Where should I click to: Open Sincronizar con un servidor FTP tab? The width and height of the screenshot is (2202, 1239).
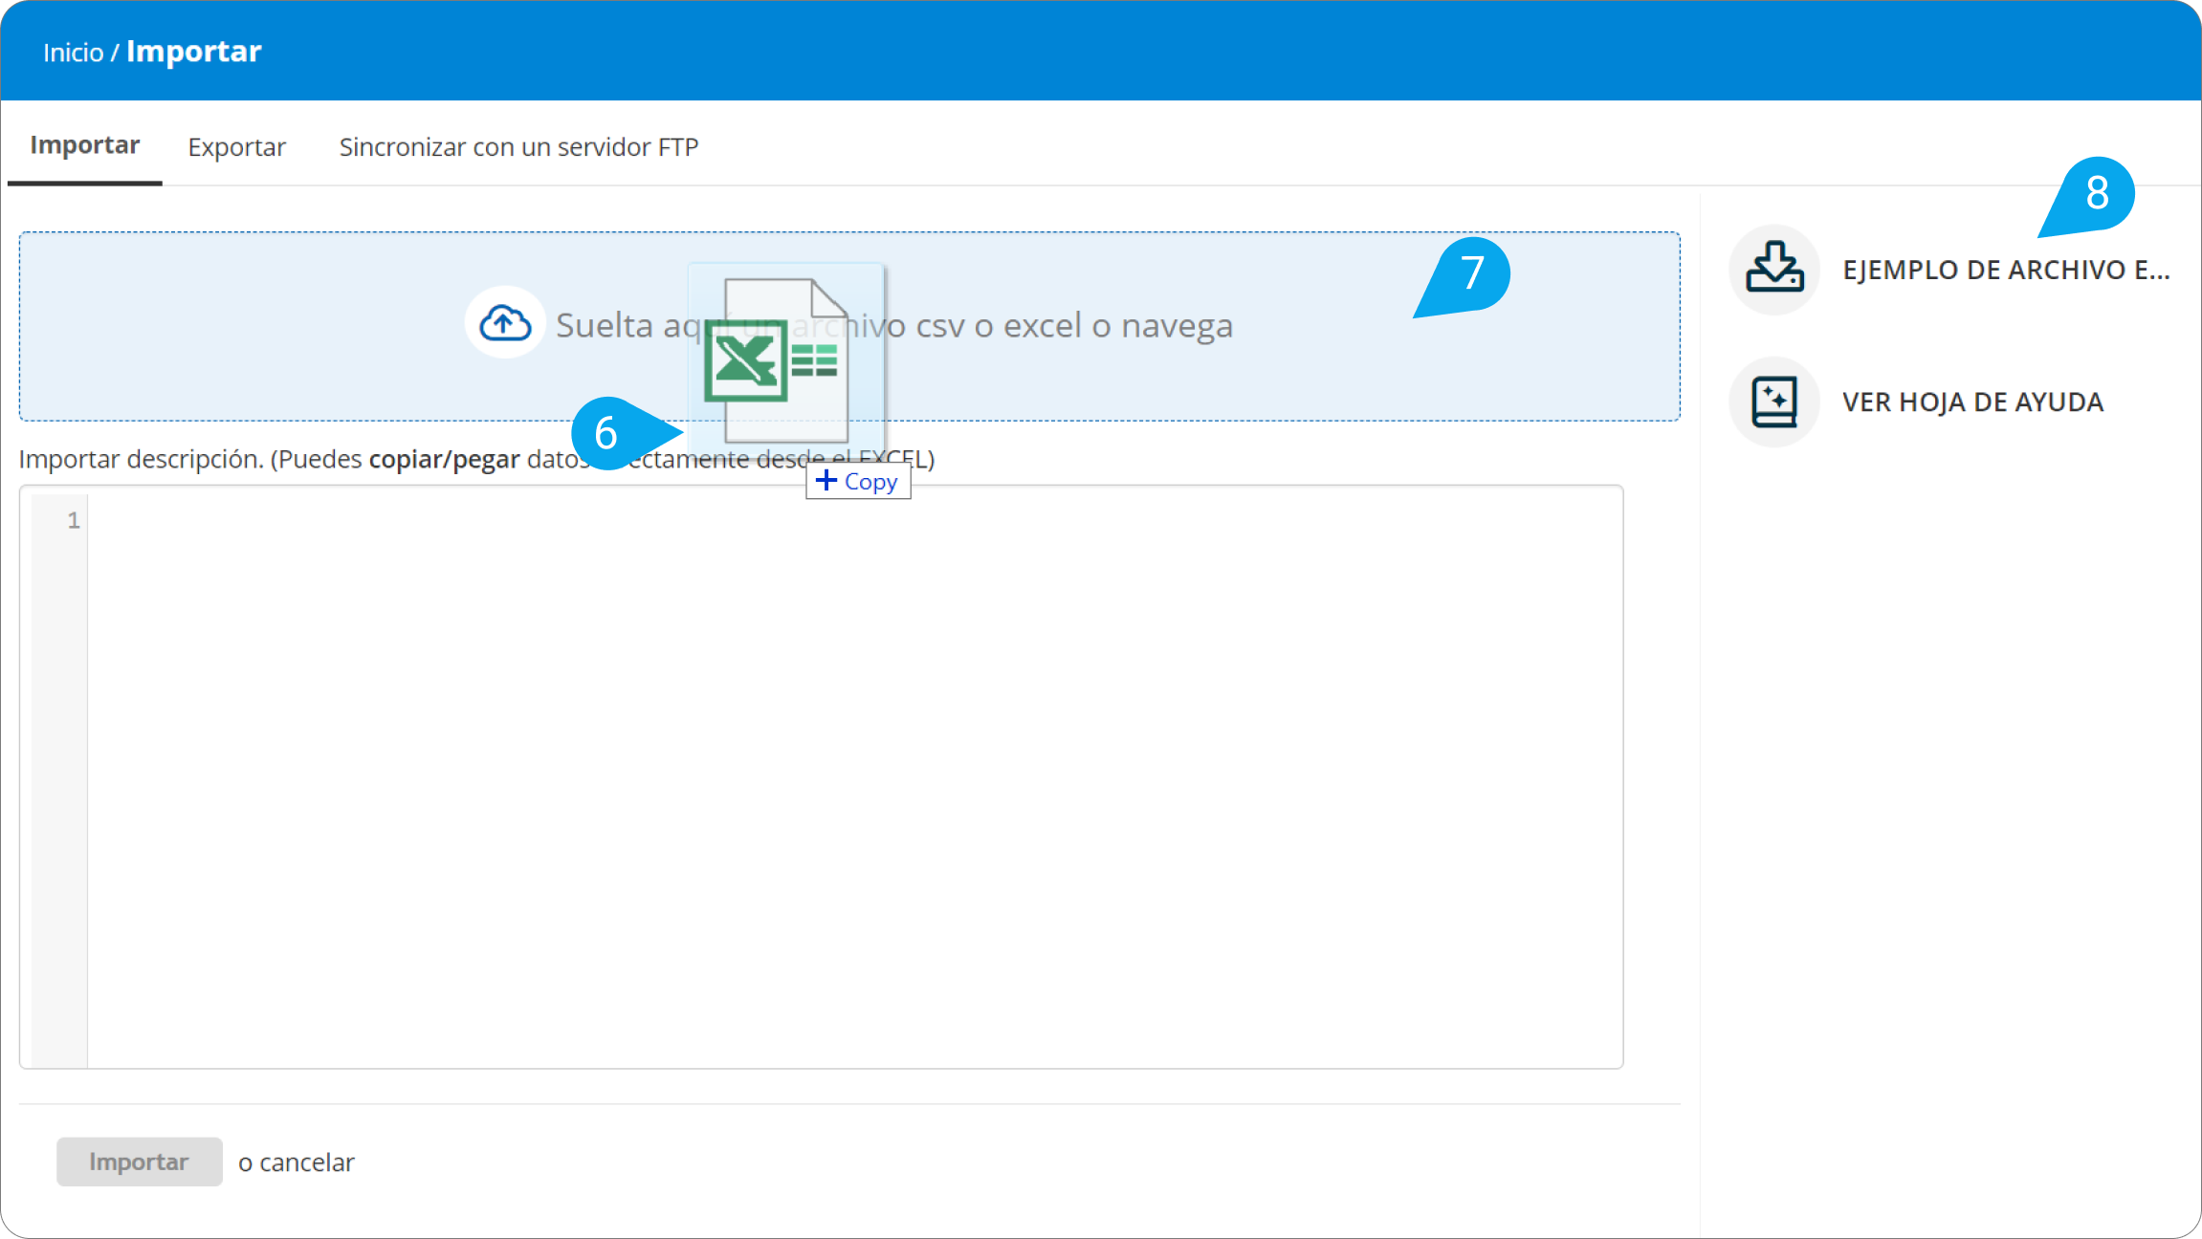tap(518, 146)
